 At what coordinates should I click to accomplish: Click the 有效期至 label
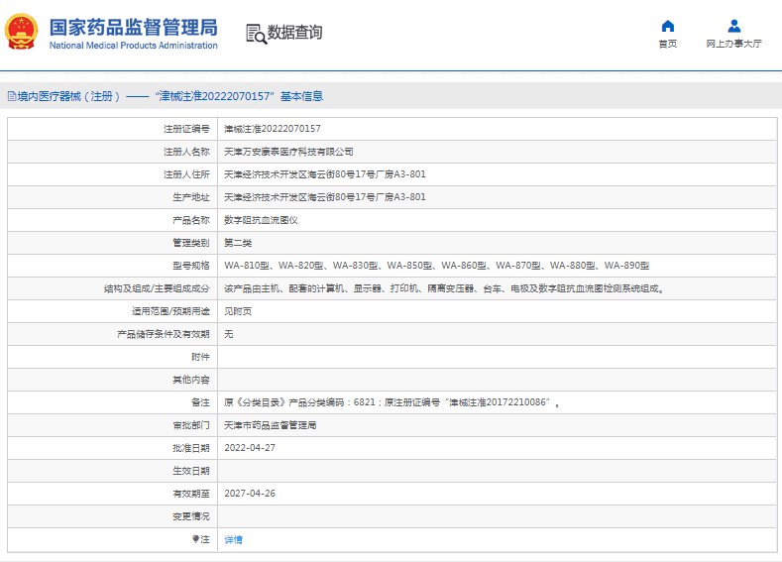pyautogui.click(x=191, y=494)
